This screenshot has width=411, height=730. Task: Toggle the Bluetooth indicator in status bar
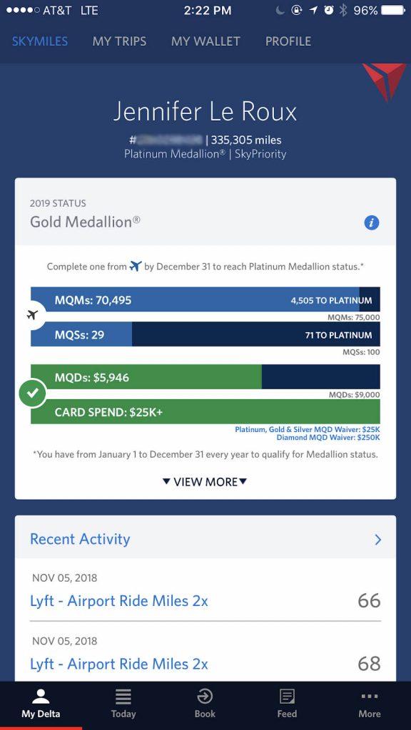(345, 10)
